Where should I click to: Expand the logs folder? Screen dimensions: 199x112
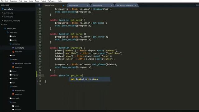coord(11,83)
